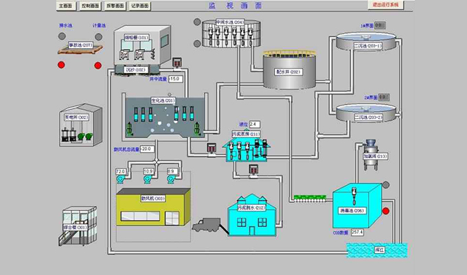Select the biochemical tank (201)
This screenshot has height=275, width=467.
[x=164, y=117]
